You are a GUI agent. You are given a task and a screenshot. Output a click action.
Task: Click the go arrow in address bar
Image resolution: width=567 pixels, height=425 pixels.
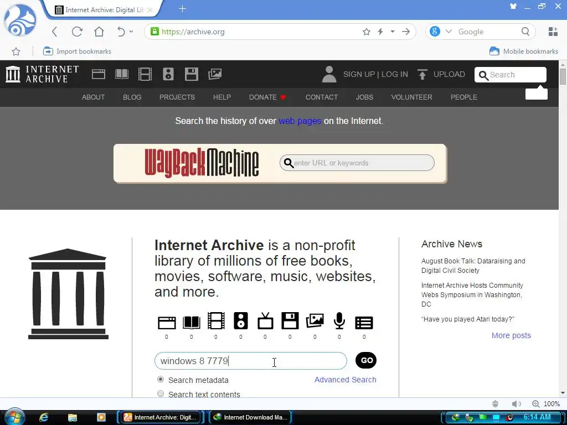406,32
